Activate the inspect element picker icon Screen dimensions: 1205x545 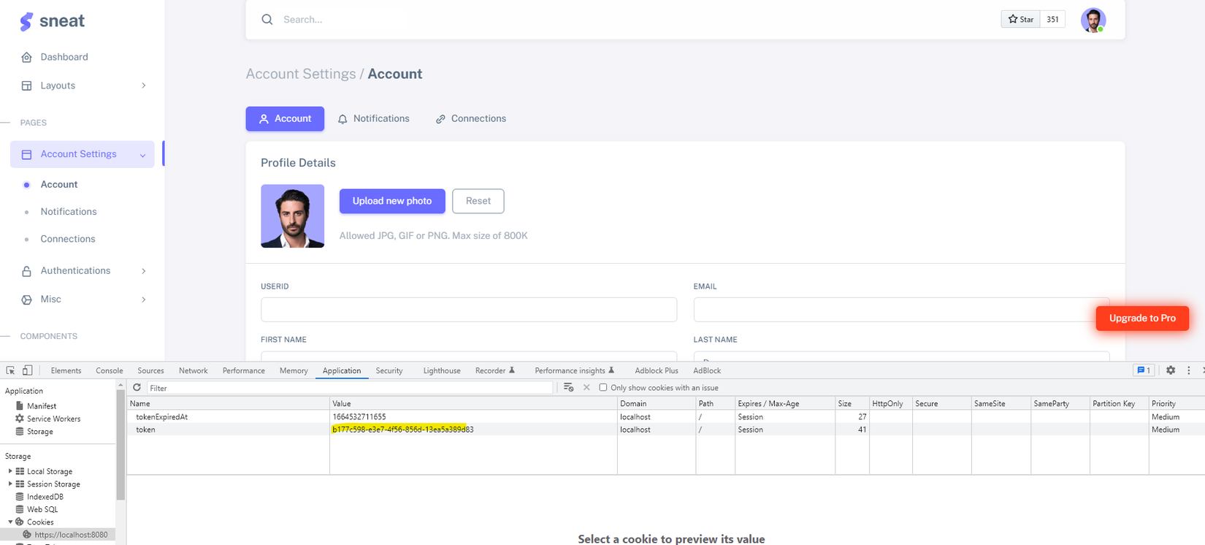[x=10, y=370]
